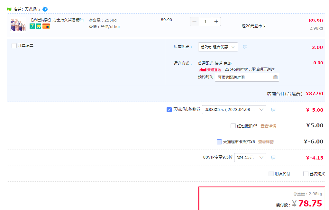This screenshot has width=329, height=210.
Task: Open the blue Wangwang chat icon
Action: point(45,9)
